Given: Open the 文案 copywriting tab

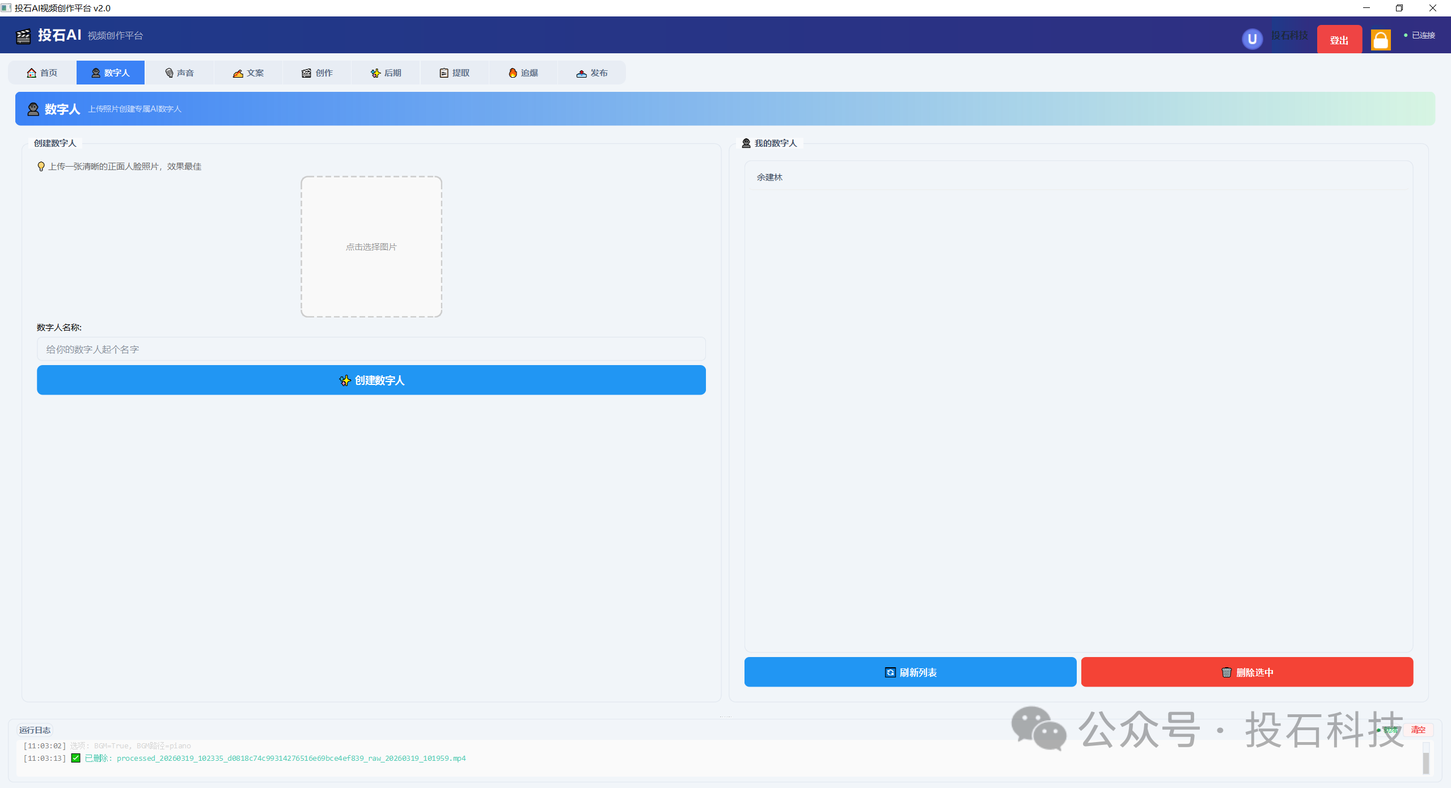Looking at the screenshot, I should [x=248, y=73].
